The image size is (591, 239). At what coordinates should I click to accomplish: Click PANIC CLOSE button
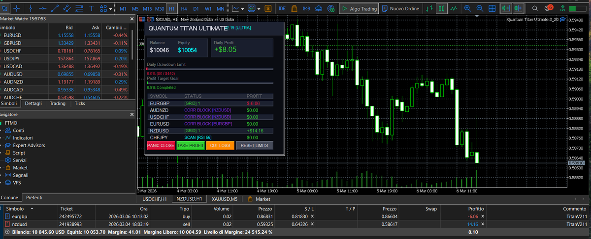[x=161, y=146]
